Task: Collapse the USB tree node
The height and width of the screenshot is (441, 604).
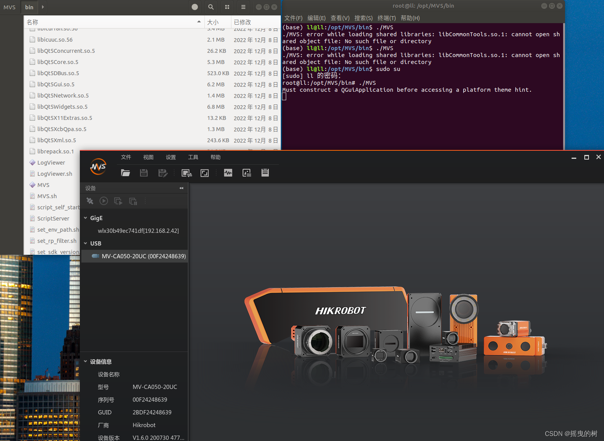Action: [x=86, y=243]
